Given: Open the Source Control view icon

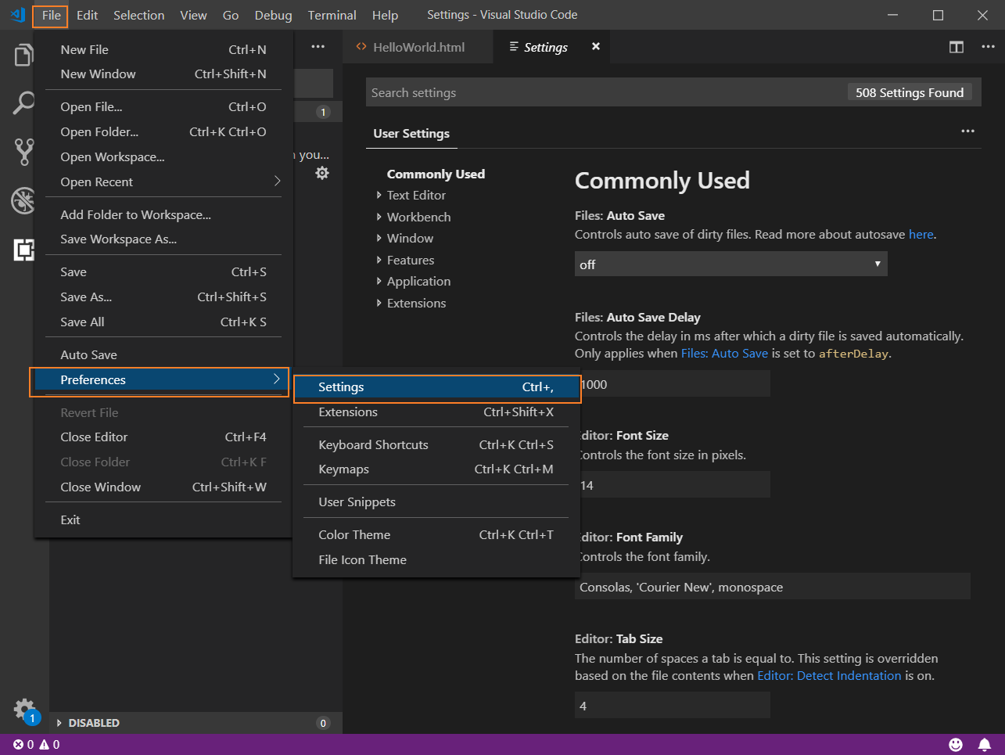Looking at the screenshot, I should (23, 151).
